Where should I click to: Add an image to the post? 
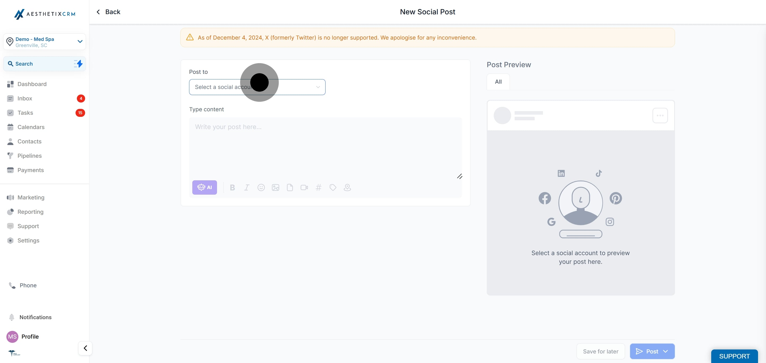275,187
